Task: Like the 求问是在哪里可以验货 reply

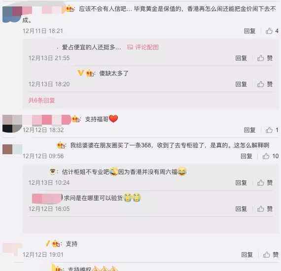Action: coord(265,208)
